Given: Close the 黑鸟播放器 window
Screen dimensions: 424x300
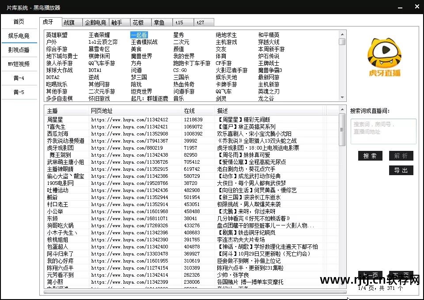Looking at the screenshot, I should [417, 7].
